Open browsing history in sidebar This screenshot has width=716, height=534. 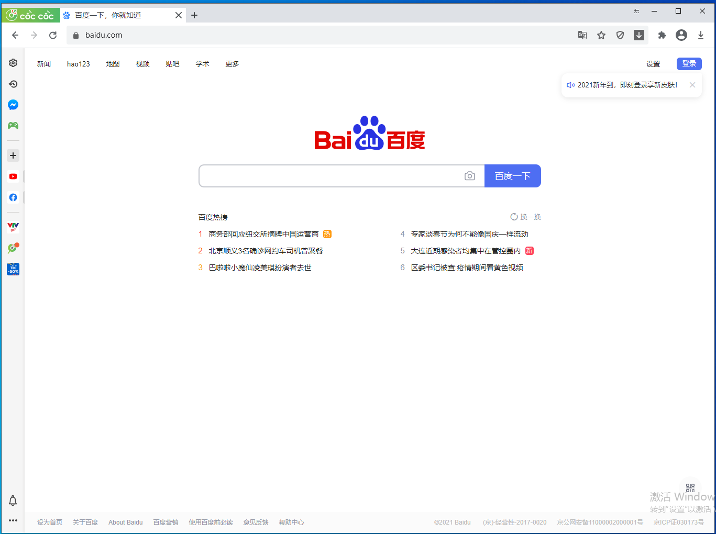13,84
